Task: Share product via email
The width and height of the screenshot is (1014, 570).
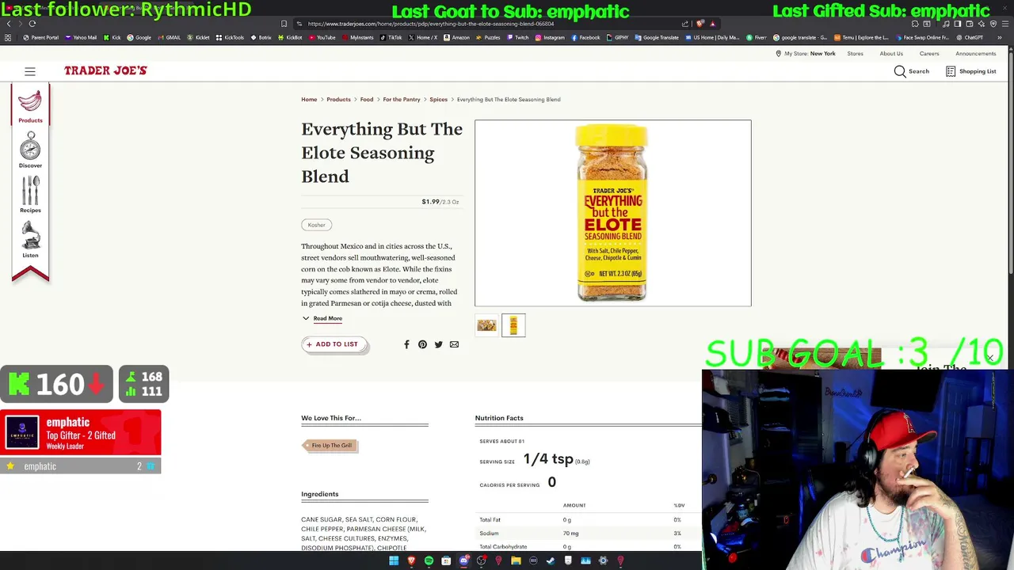Action: (454, 344)
